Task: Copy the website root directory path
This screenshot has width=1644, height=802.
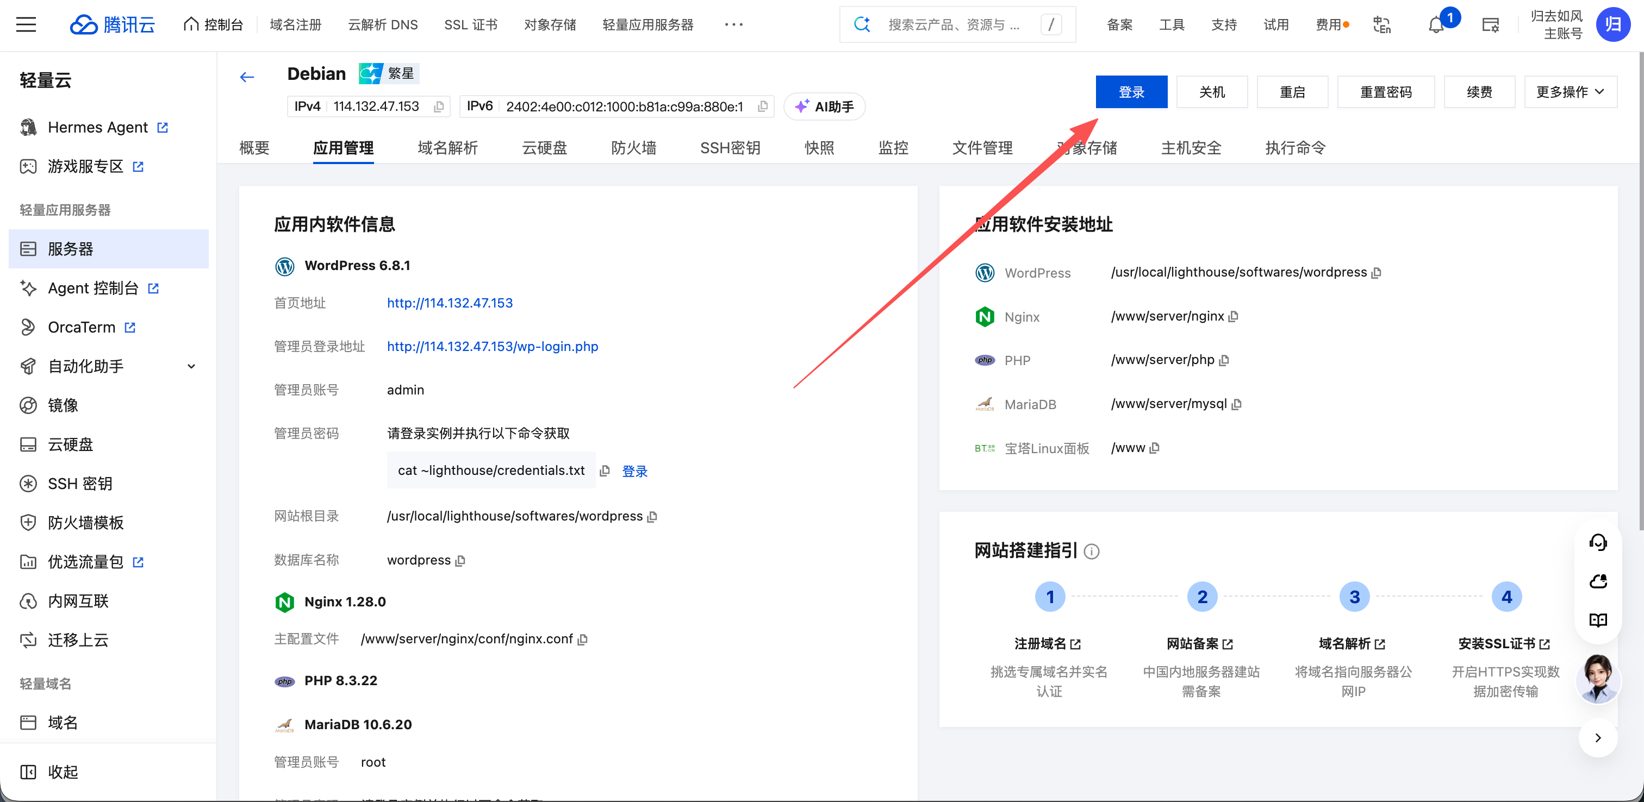Action: [652, 517]
